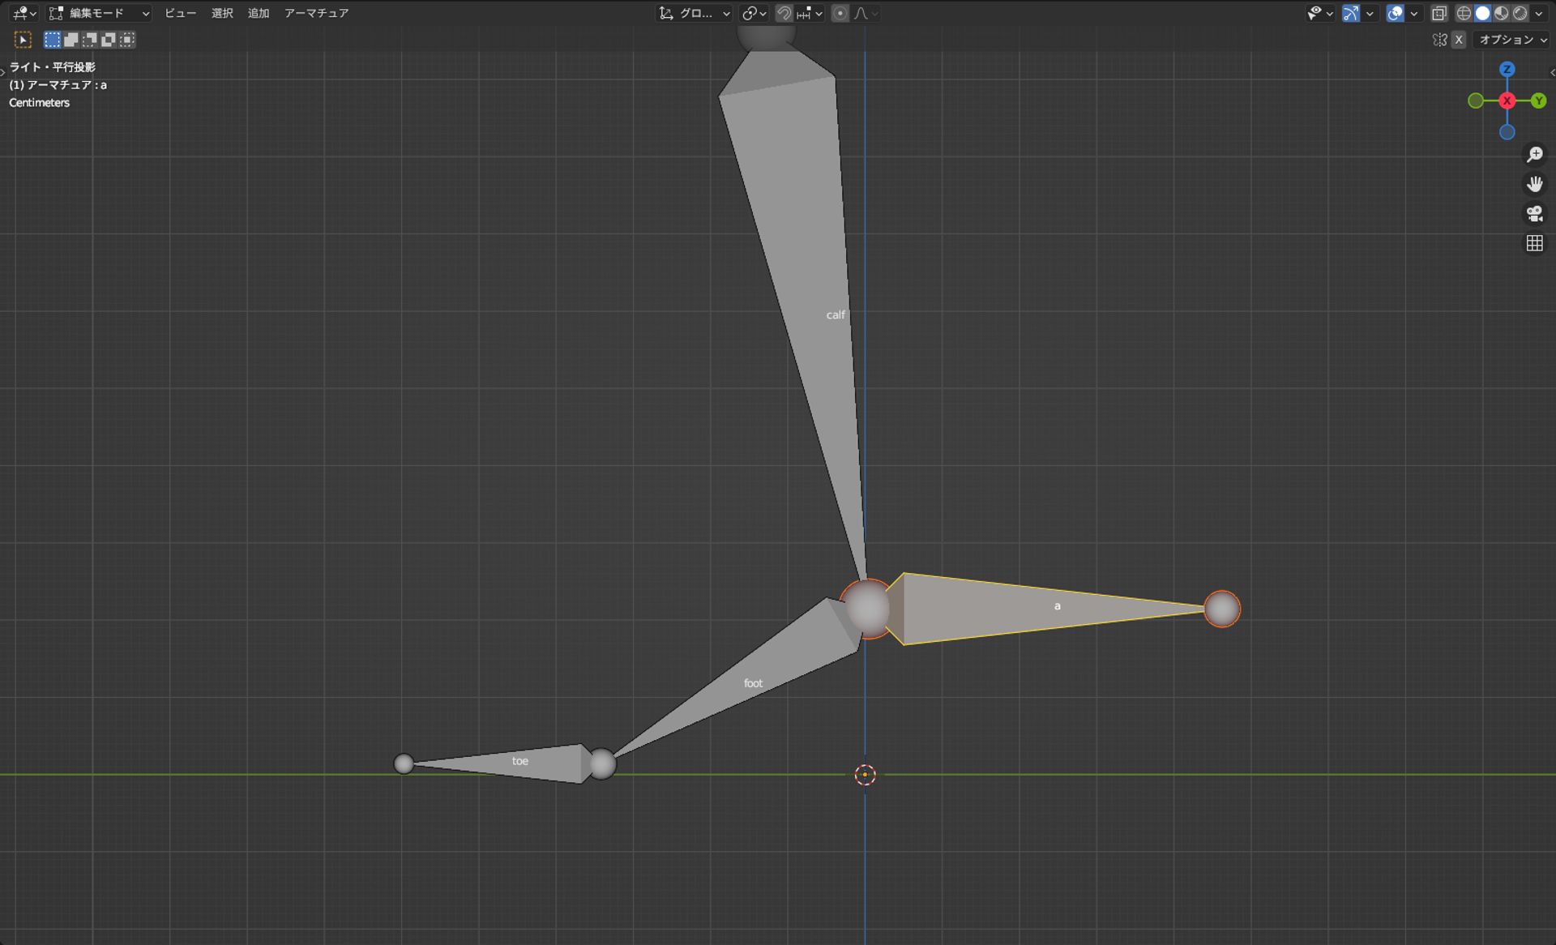Screen dimensions: 1556x945
Task: Switch viewport shading to wireframe mode
Action: [x=1464, y=13]
